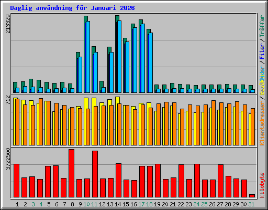The width and height of the screenshot is (268, 210).
Task: Click the orange client-address bar for day 4
Action: pyautogui.click(x=41, y=122)
